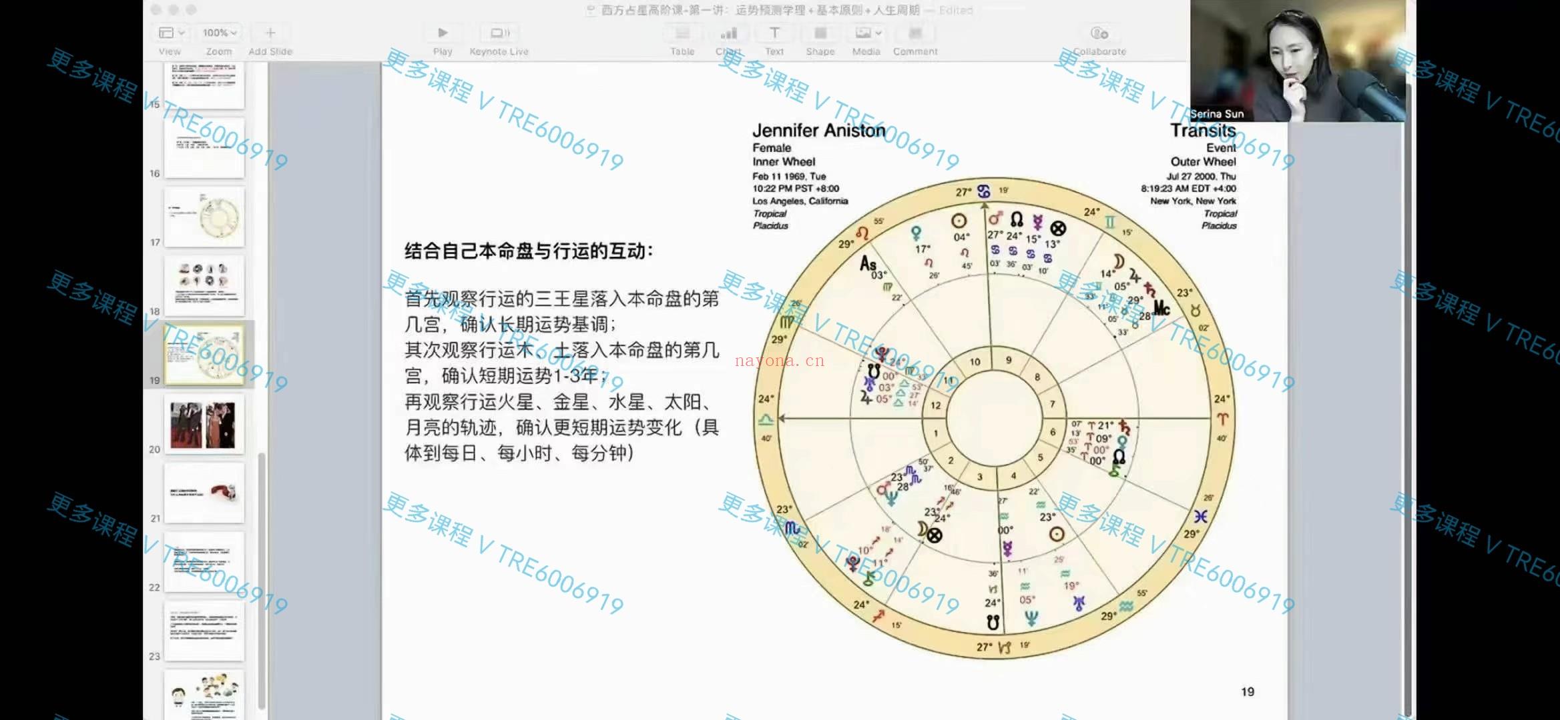The width and height of the screenshot is (1560, 720).
Task: Select slide 20 thumbnail with photos
Action: pyautogui.click(x=204, y=423)
